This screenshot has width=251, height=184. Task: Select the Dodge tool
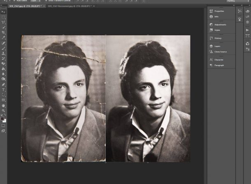click(x=3, y=79)
